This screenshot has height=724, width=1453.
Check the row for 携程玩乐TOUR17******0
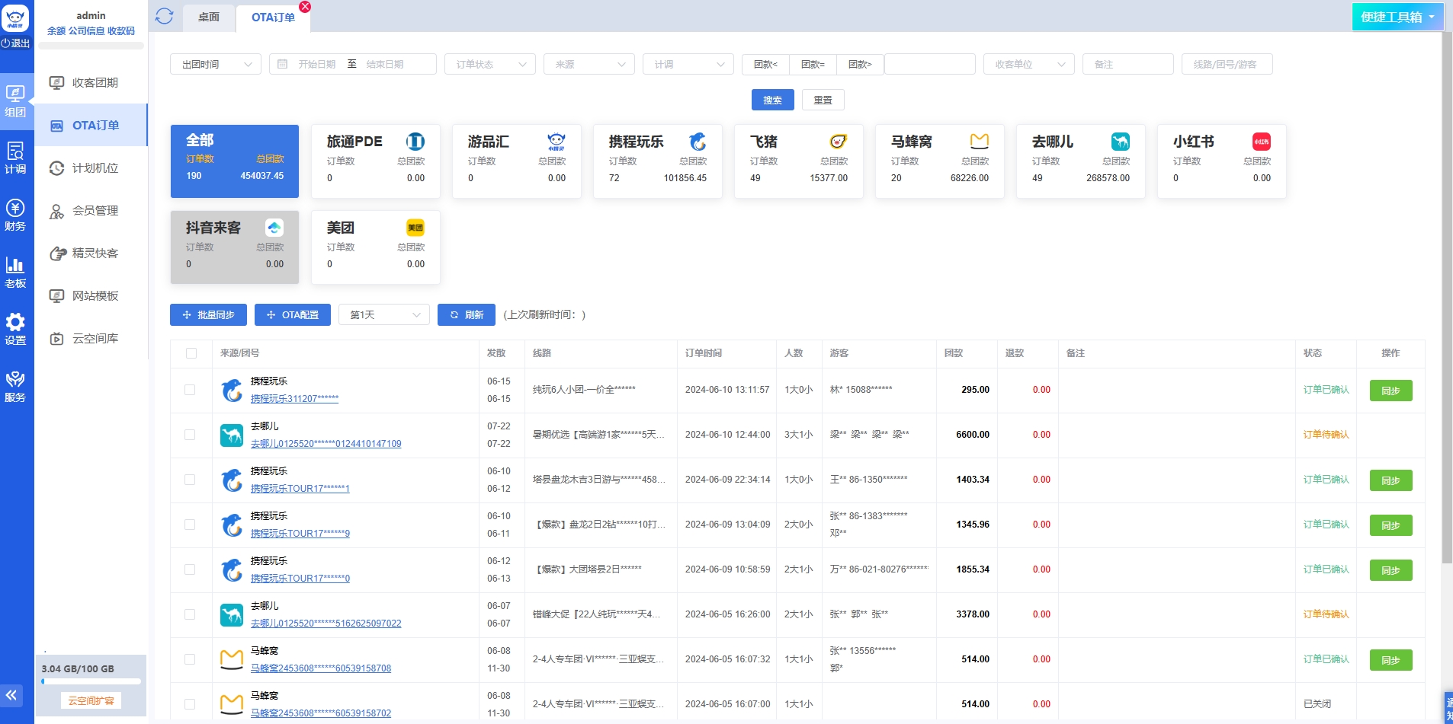190,569
